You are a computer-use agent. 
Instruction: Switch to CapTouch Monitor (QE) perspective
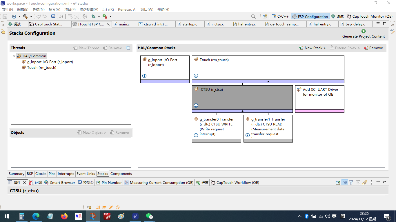[x=370, y=16]
